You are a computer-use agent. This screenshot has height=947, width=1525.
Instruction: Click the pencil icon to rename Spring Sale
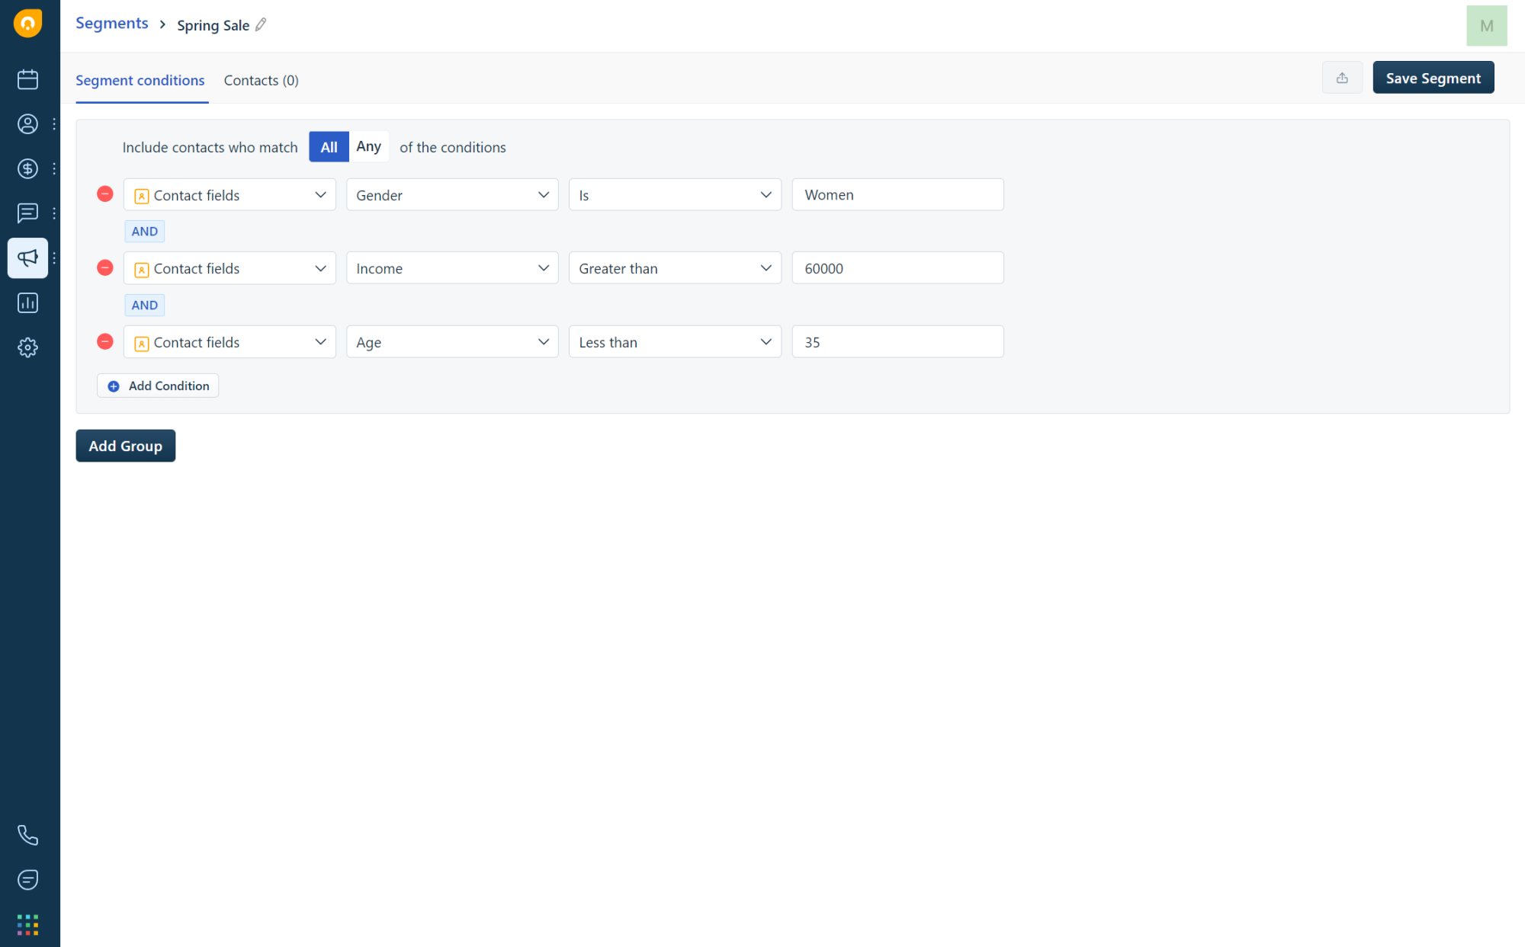(261, 25)
